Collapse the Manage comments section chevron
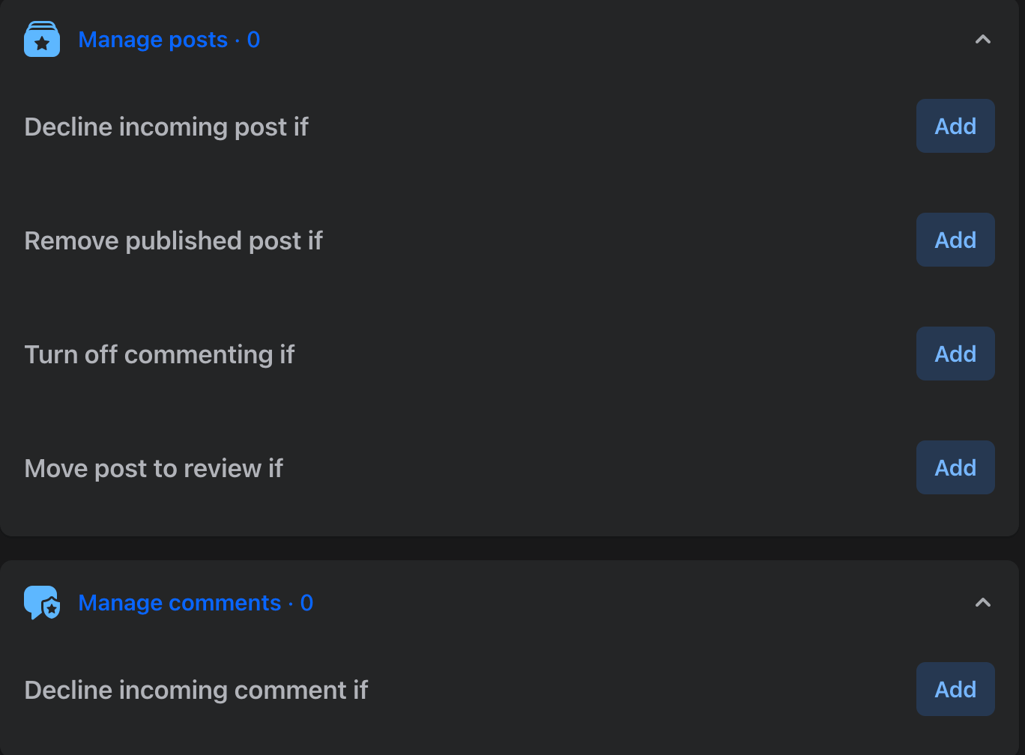 pos(982,603)
